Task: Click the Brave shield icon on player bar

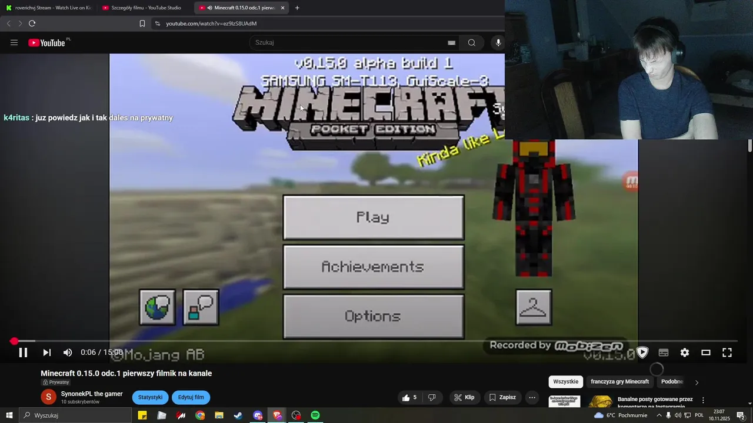Action: 642,352
